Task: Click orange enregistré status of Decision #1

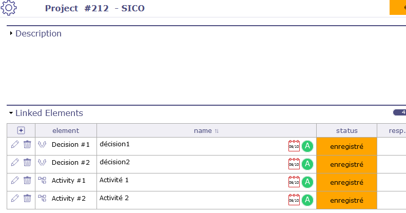Action: tap(346, 146)
